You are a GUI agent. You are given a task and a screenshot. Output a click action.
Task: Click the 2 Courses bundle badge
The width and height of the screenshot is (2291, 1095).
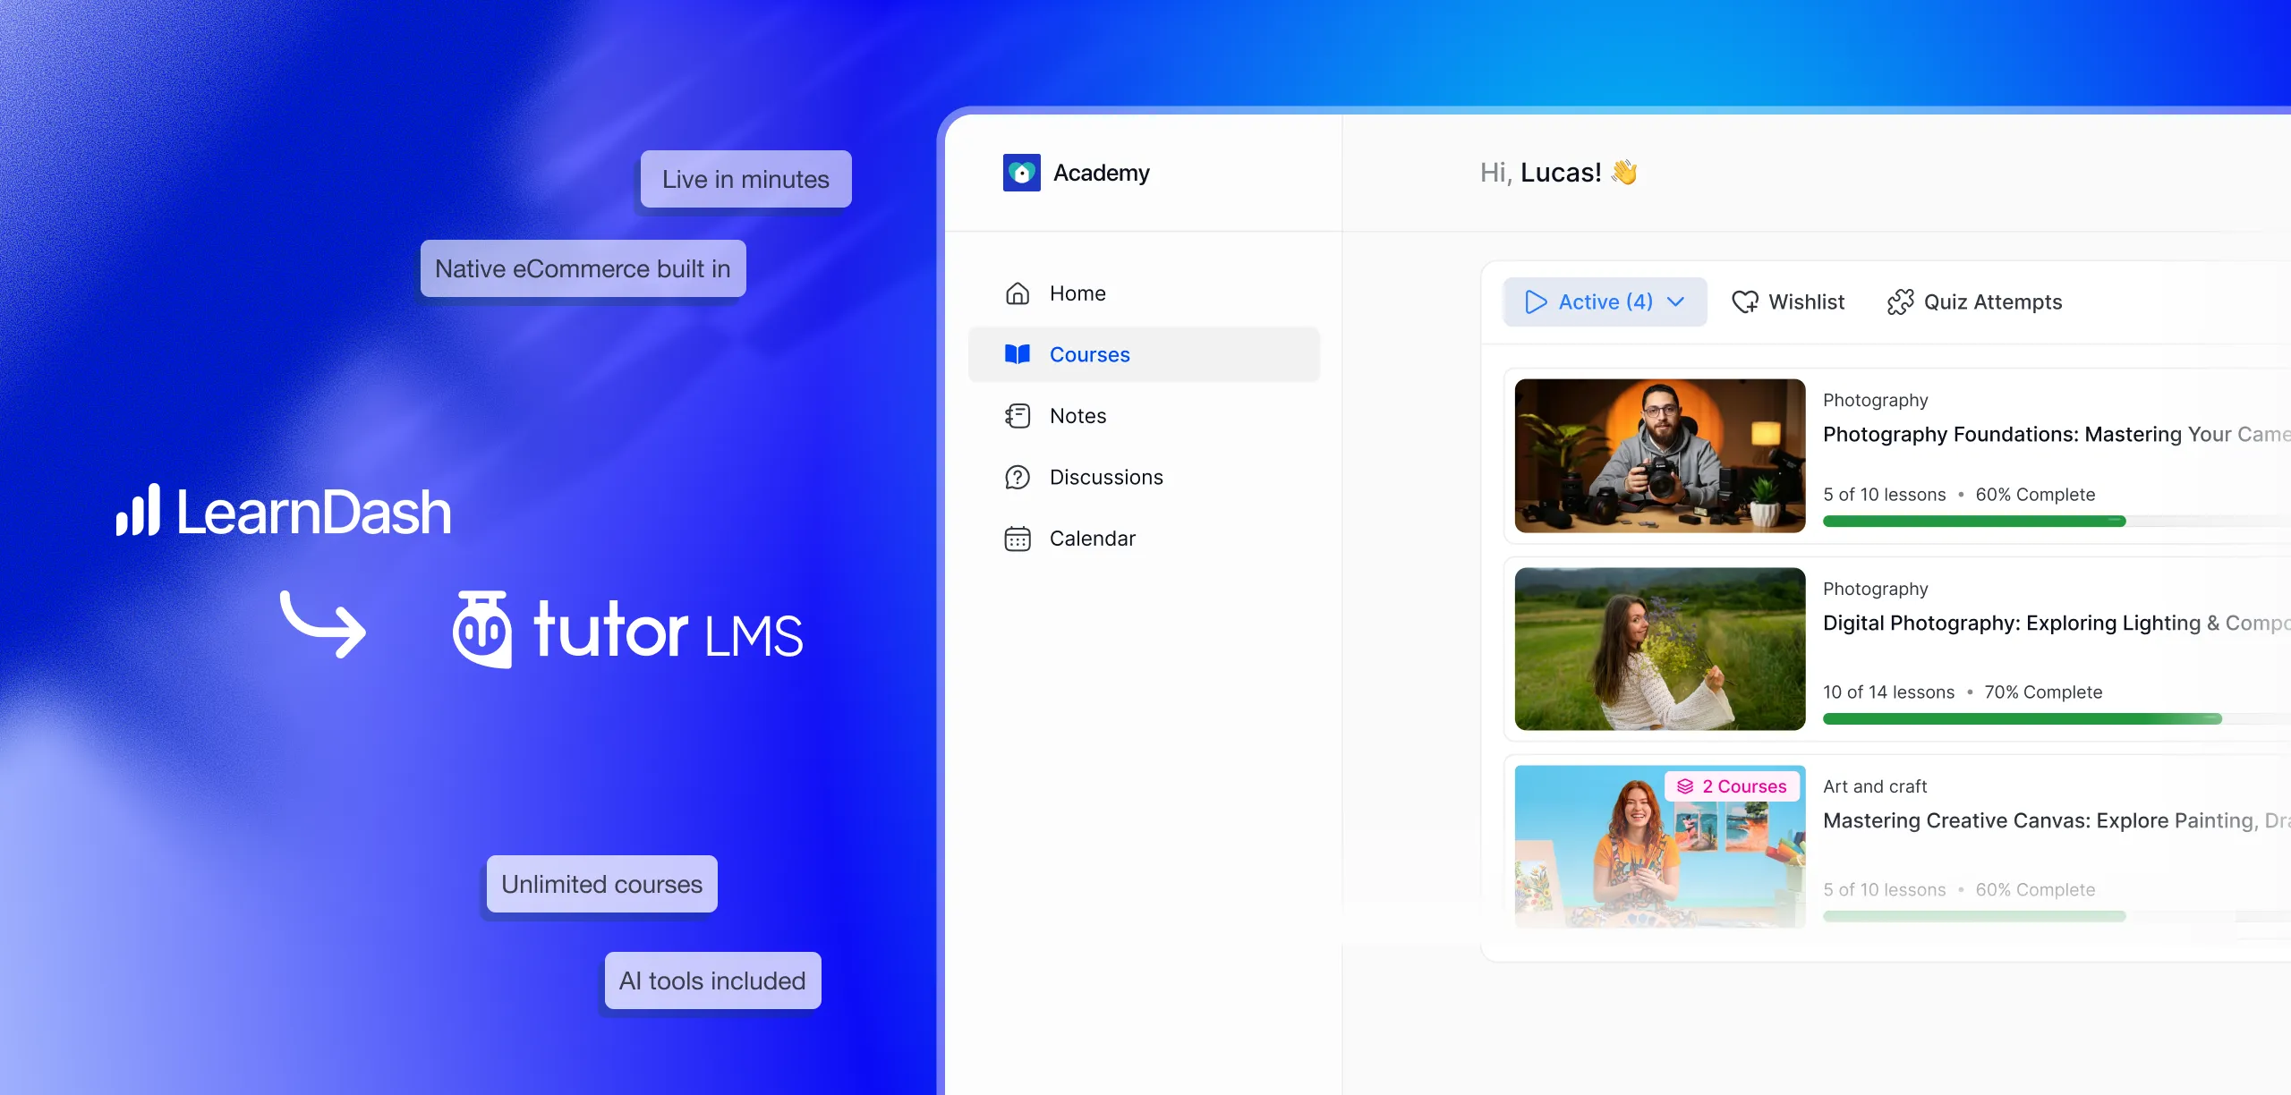[x=1732, y=786]
